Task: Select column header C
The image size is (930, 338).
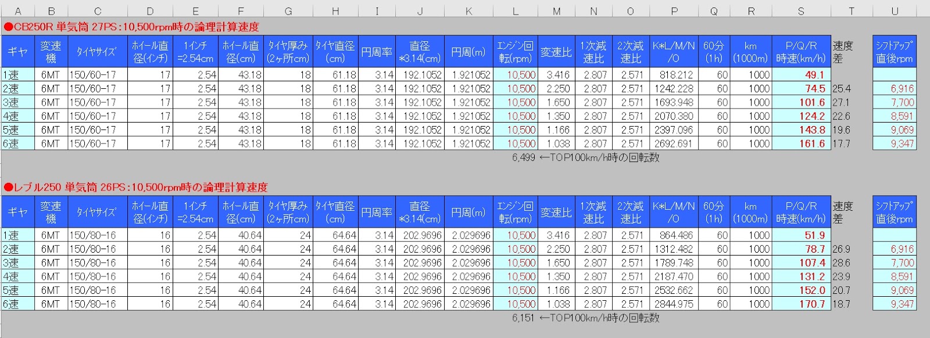Action: click(97, 11)
